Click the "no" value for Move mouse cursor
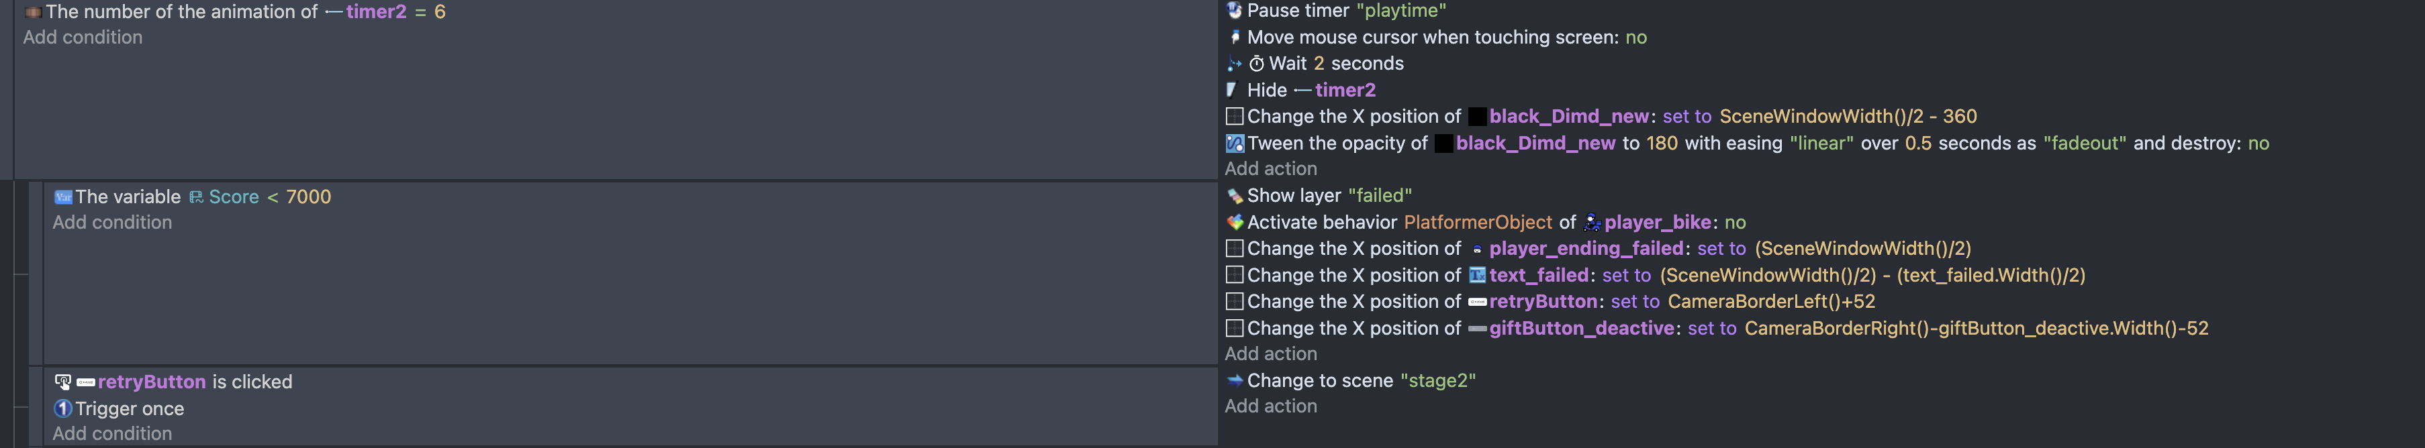The height and width of the screenshot is (448, 2425). click(x=1636, y=38)
